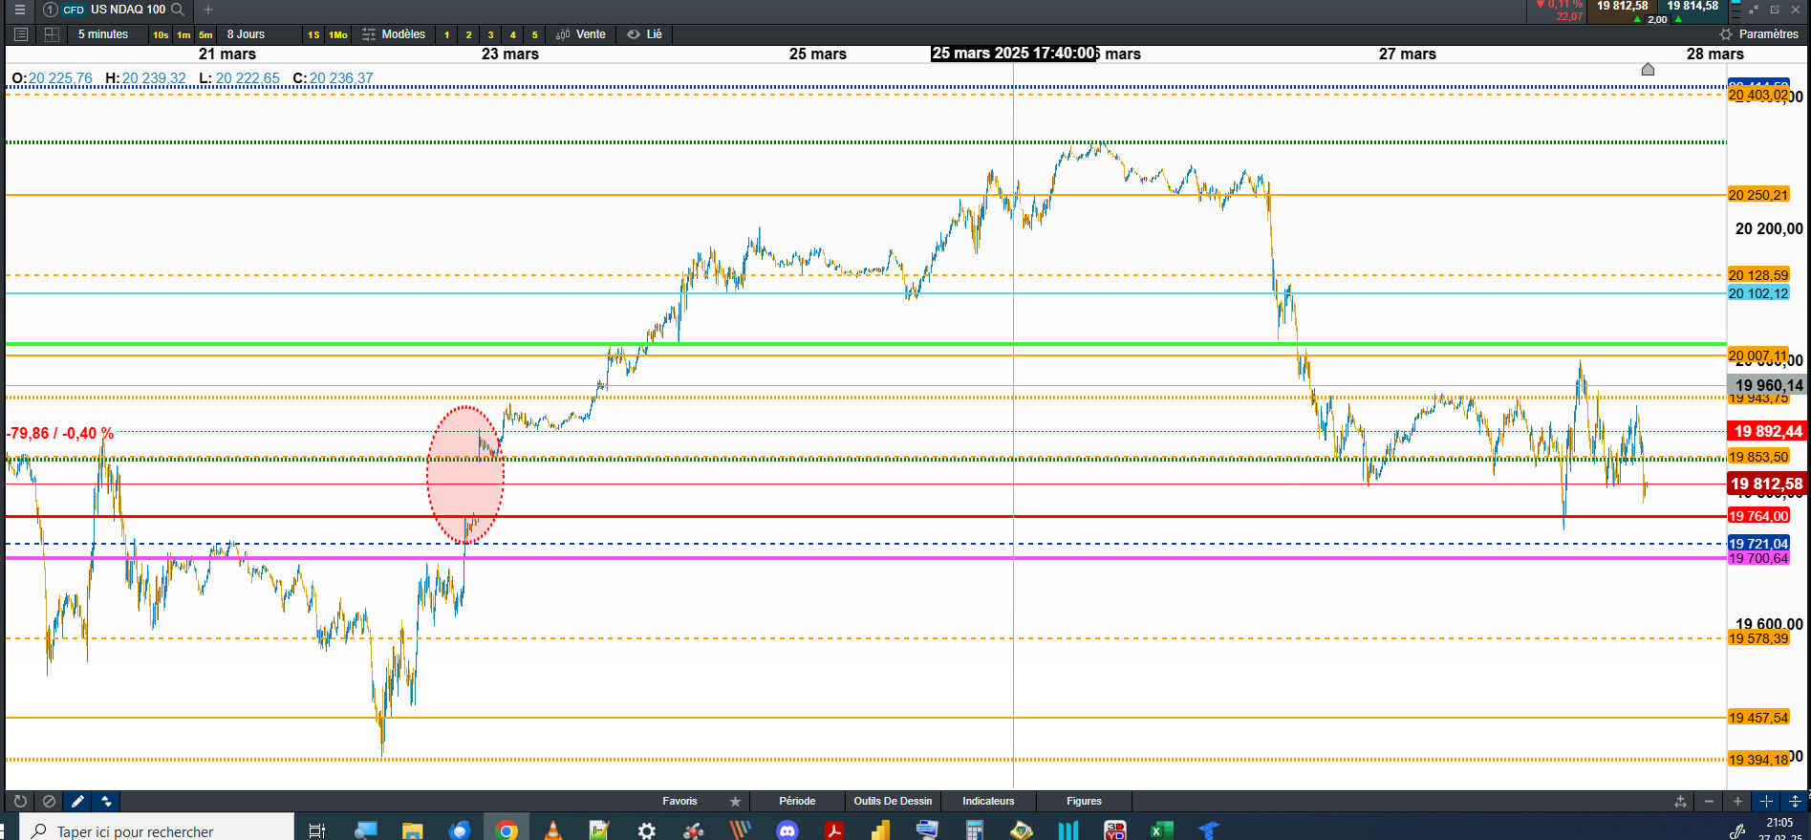Toggle vertical scale adjustment button
Viewport: 1811px width, 840px height.
[1795, 802]
